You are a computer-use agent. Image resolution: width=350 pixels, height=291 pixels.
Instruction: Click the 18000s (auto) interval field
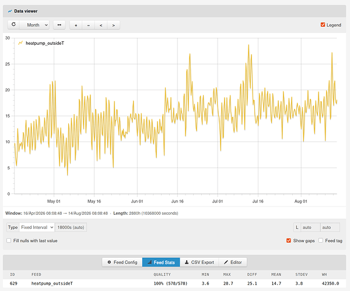pos(71,228)
